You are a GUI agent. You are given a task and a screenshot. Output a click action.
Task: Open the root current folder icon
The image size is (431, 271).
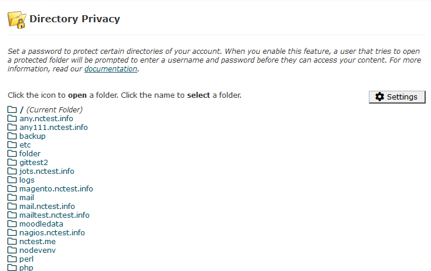(x=12, y=109)
